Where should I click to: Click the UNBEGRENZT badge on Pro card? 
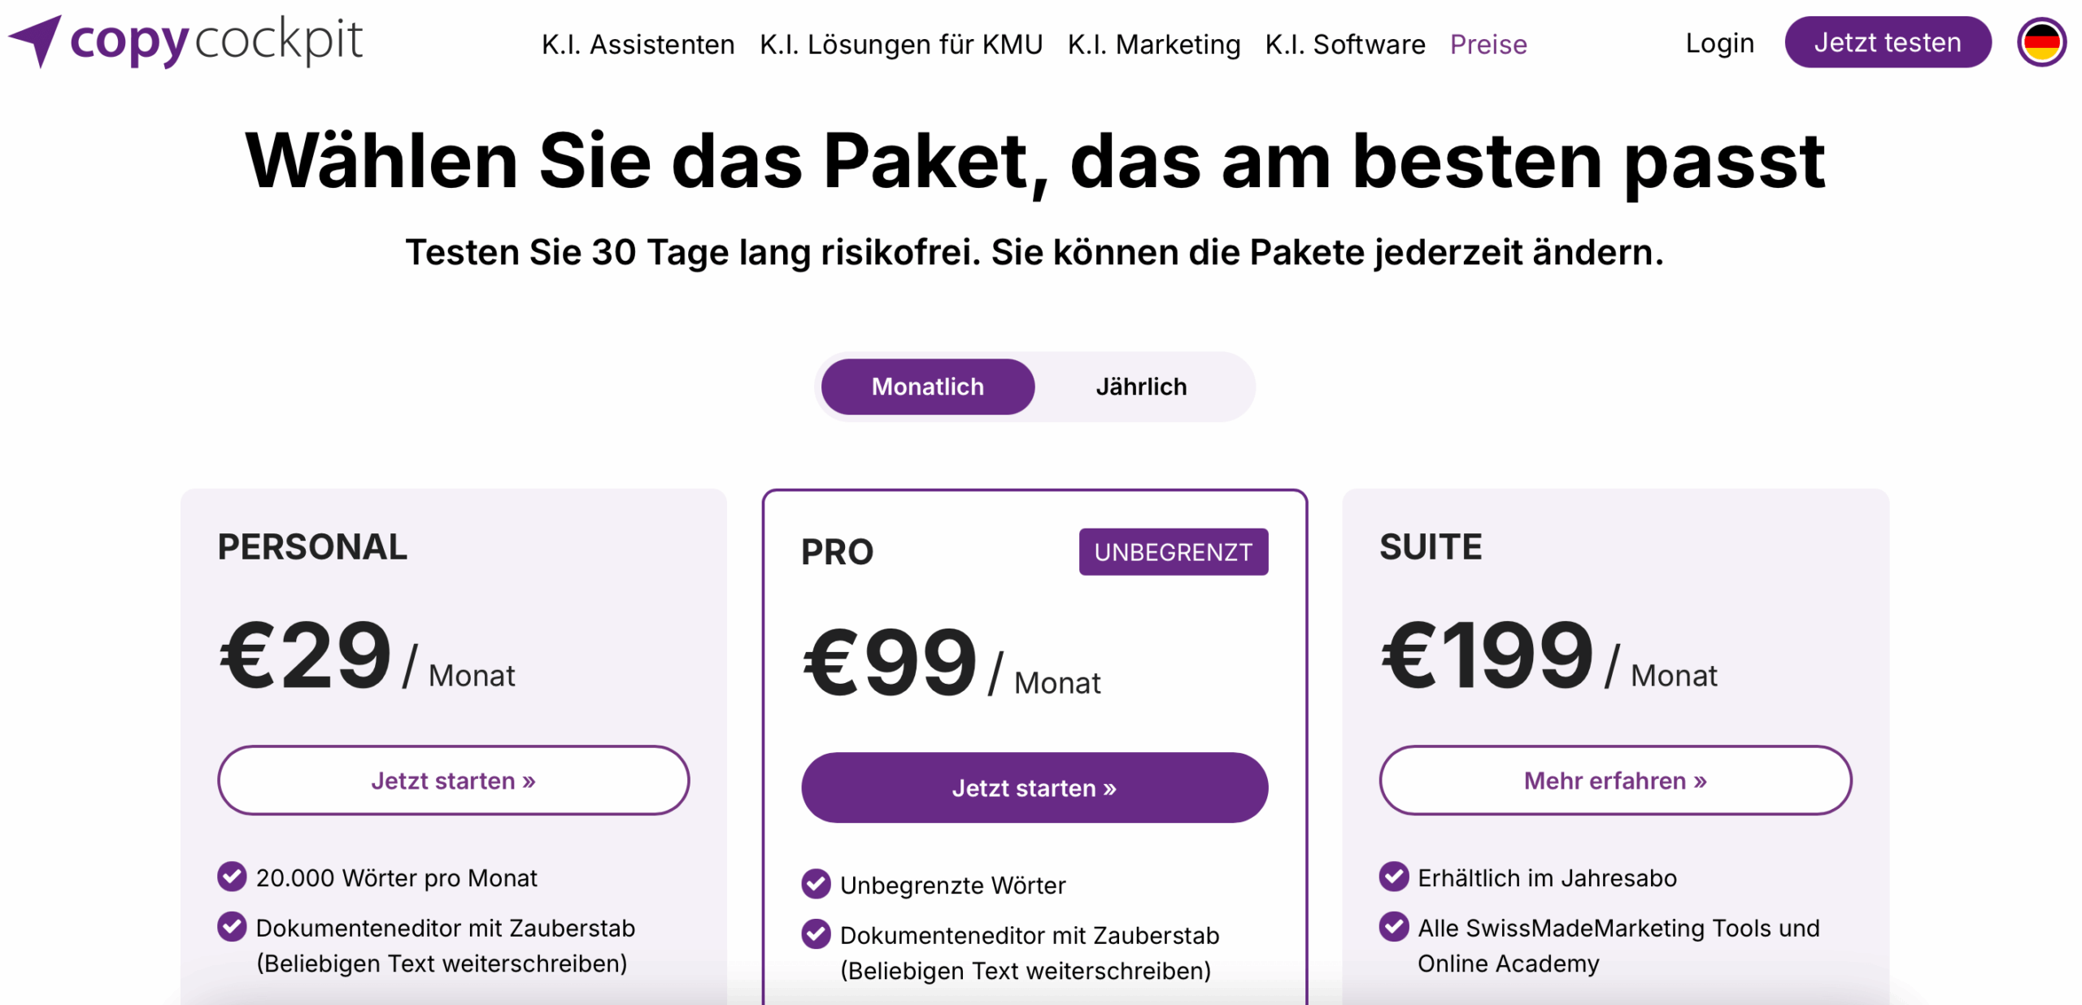pyautogui.click(x=1173, y=551)
